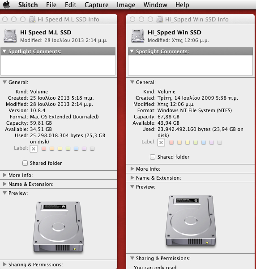Expand More Info in Hi_Spped Win SSD window

point(132,169)
